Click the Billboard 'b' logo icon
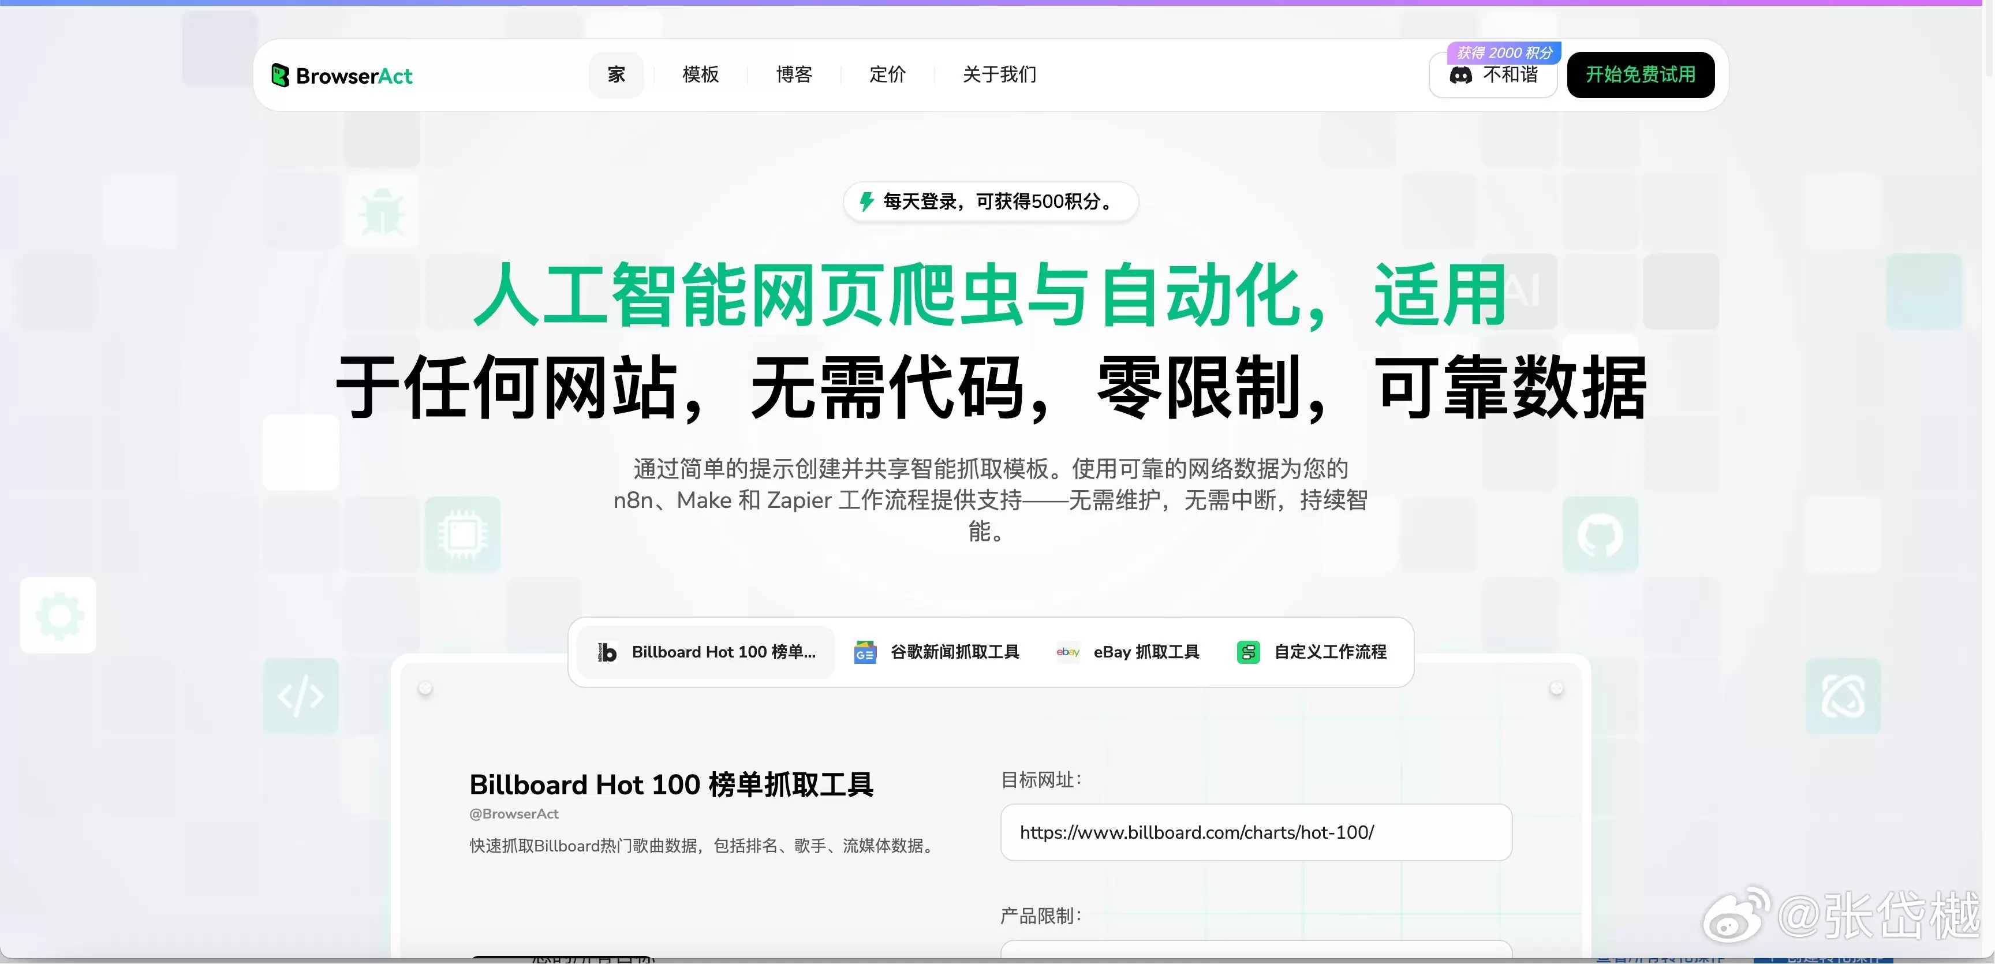The image size is (1995, 964). pos(607,653)
